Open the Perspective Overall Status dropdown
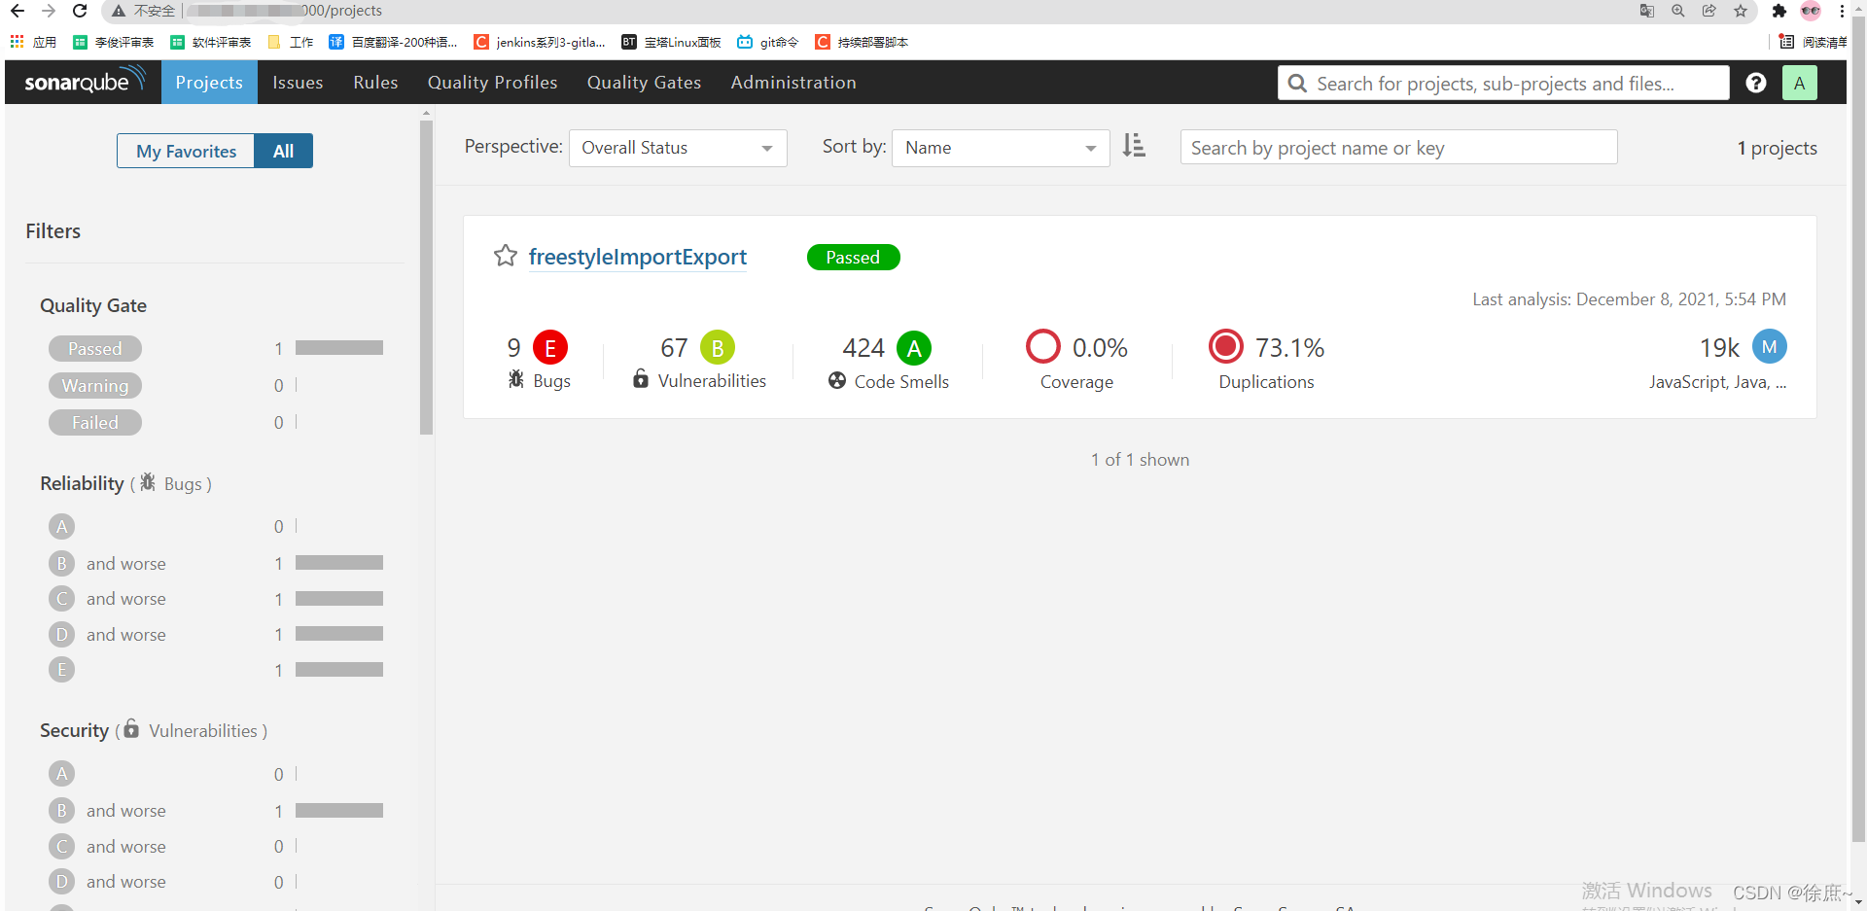Screen dimensions: 1867x911 [x=678, y=148]
